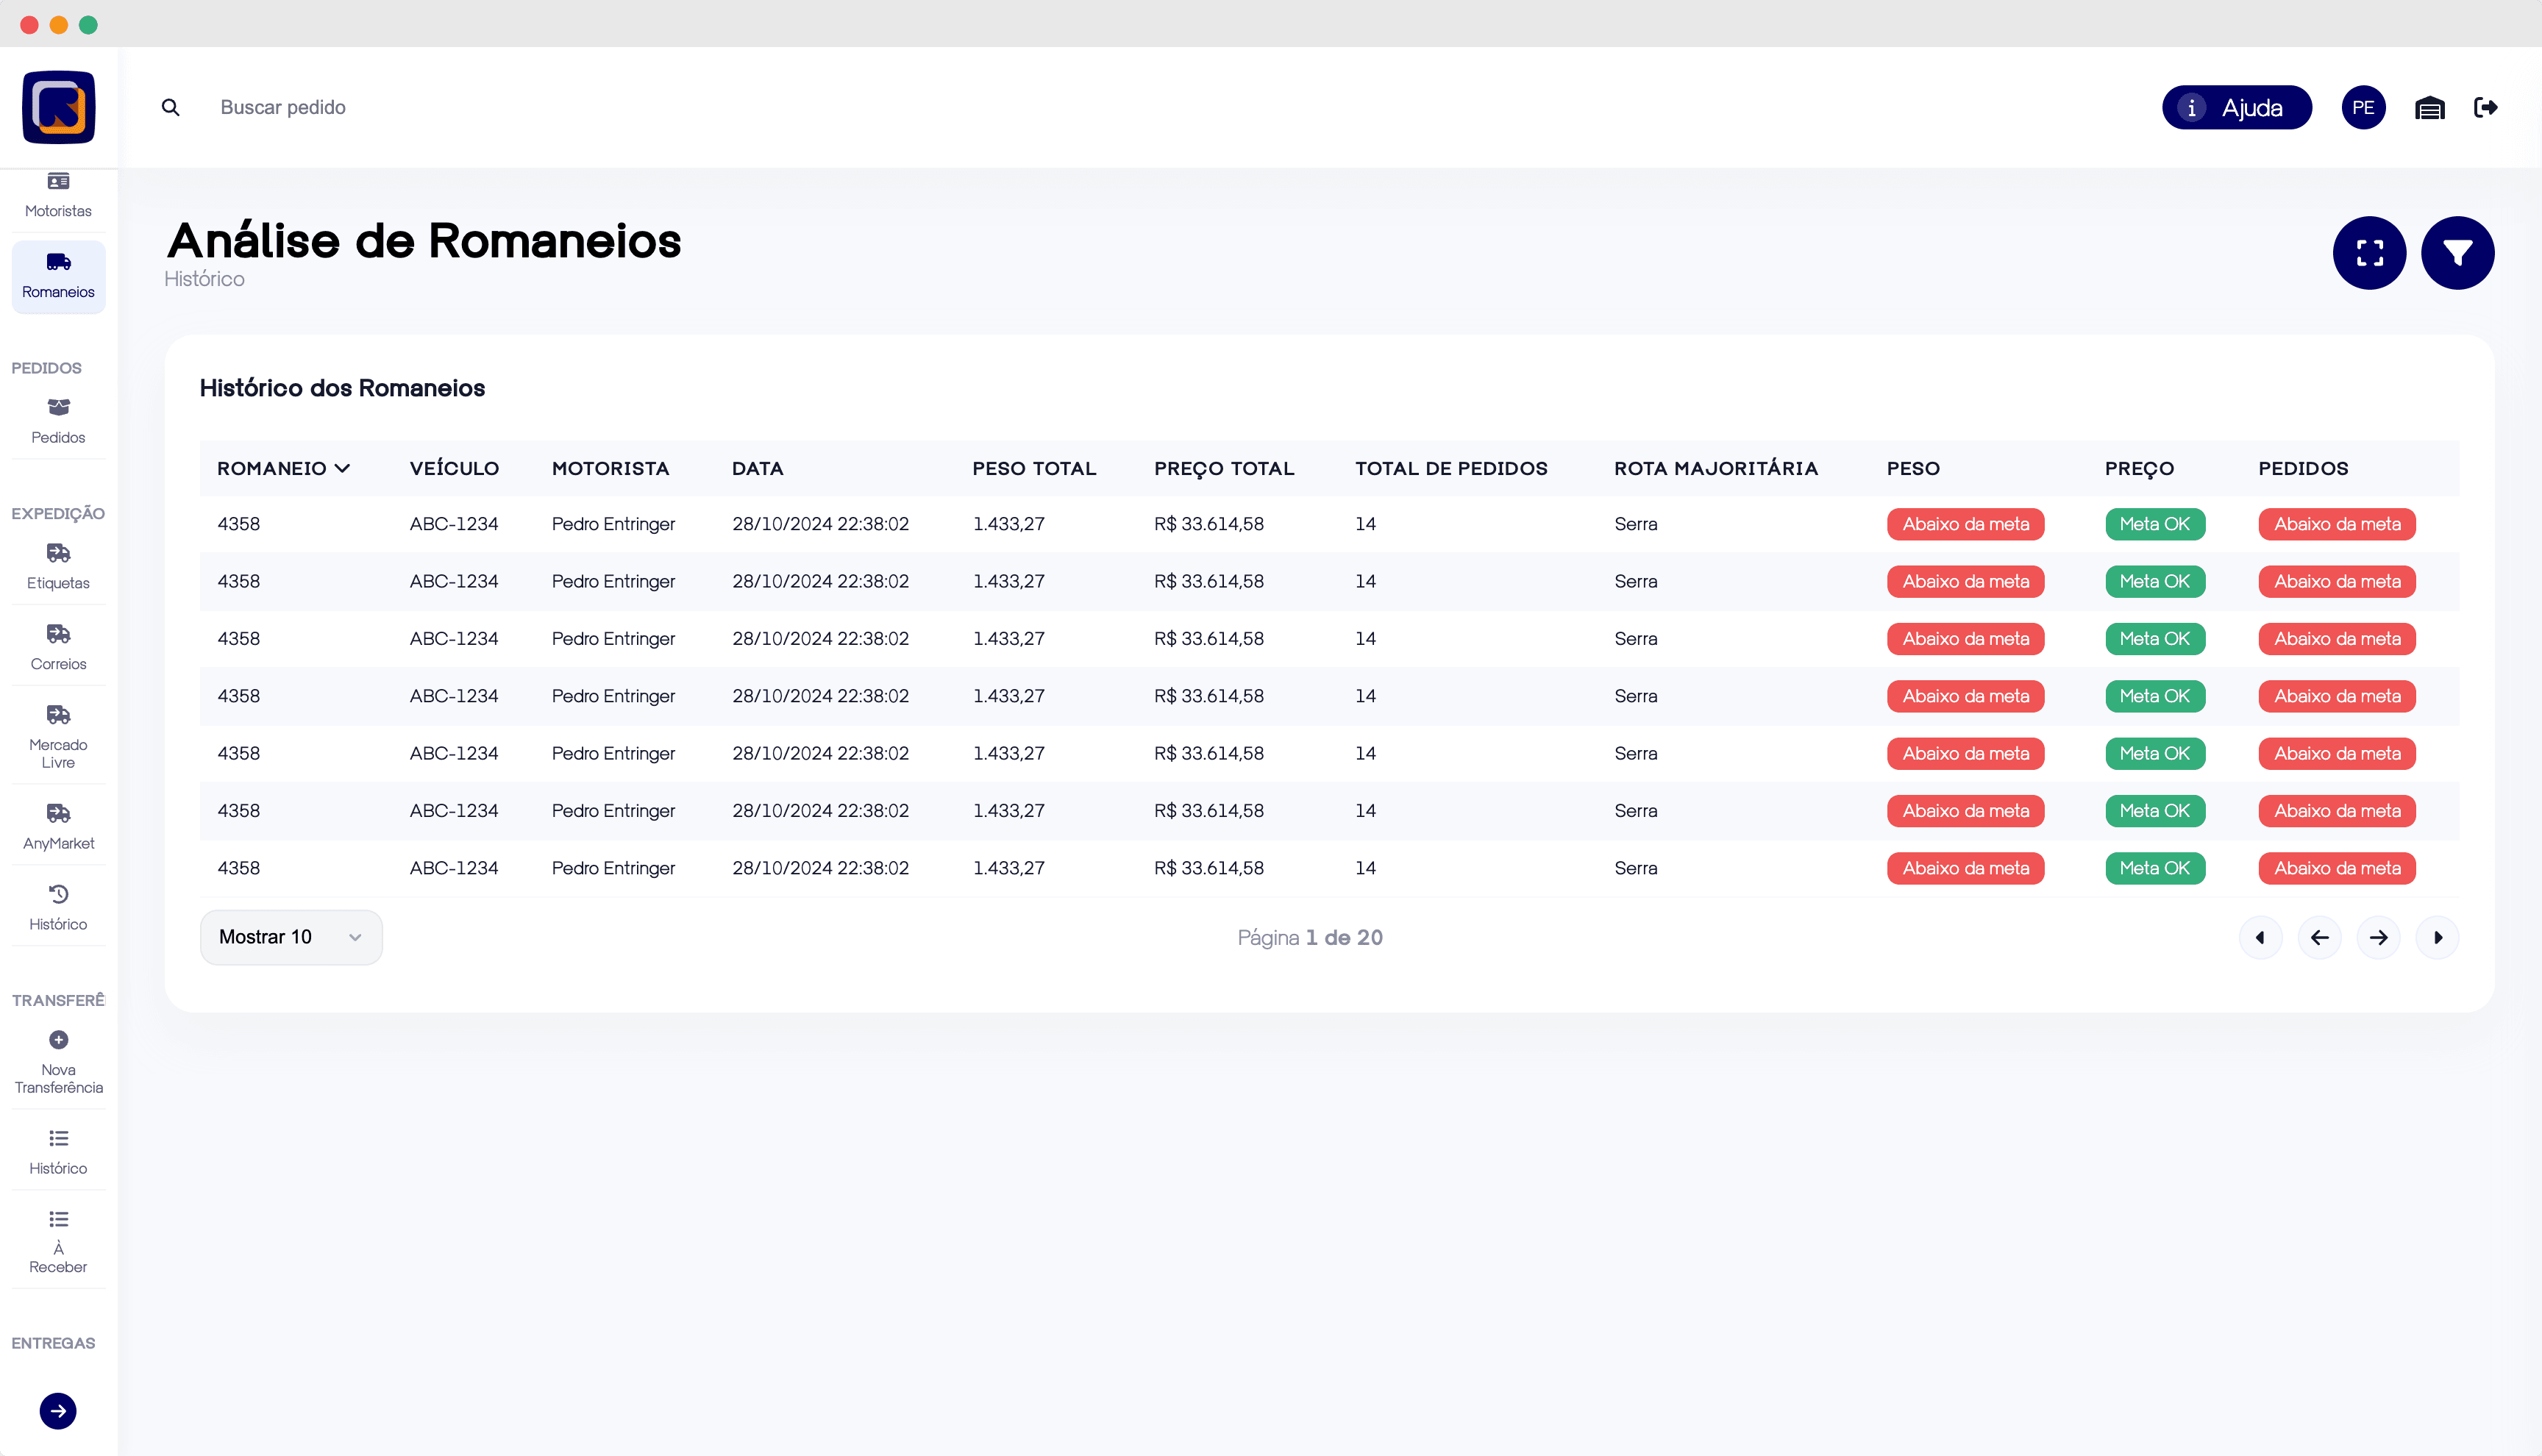This screenshot has width=2542, height=1456.
Task: Click the Ajuda help button
Action: pos(2236,107)
